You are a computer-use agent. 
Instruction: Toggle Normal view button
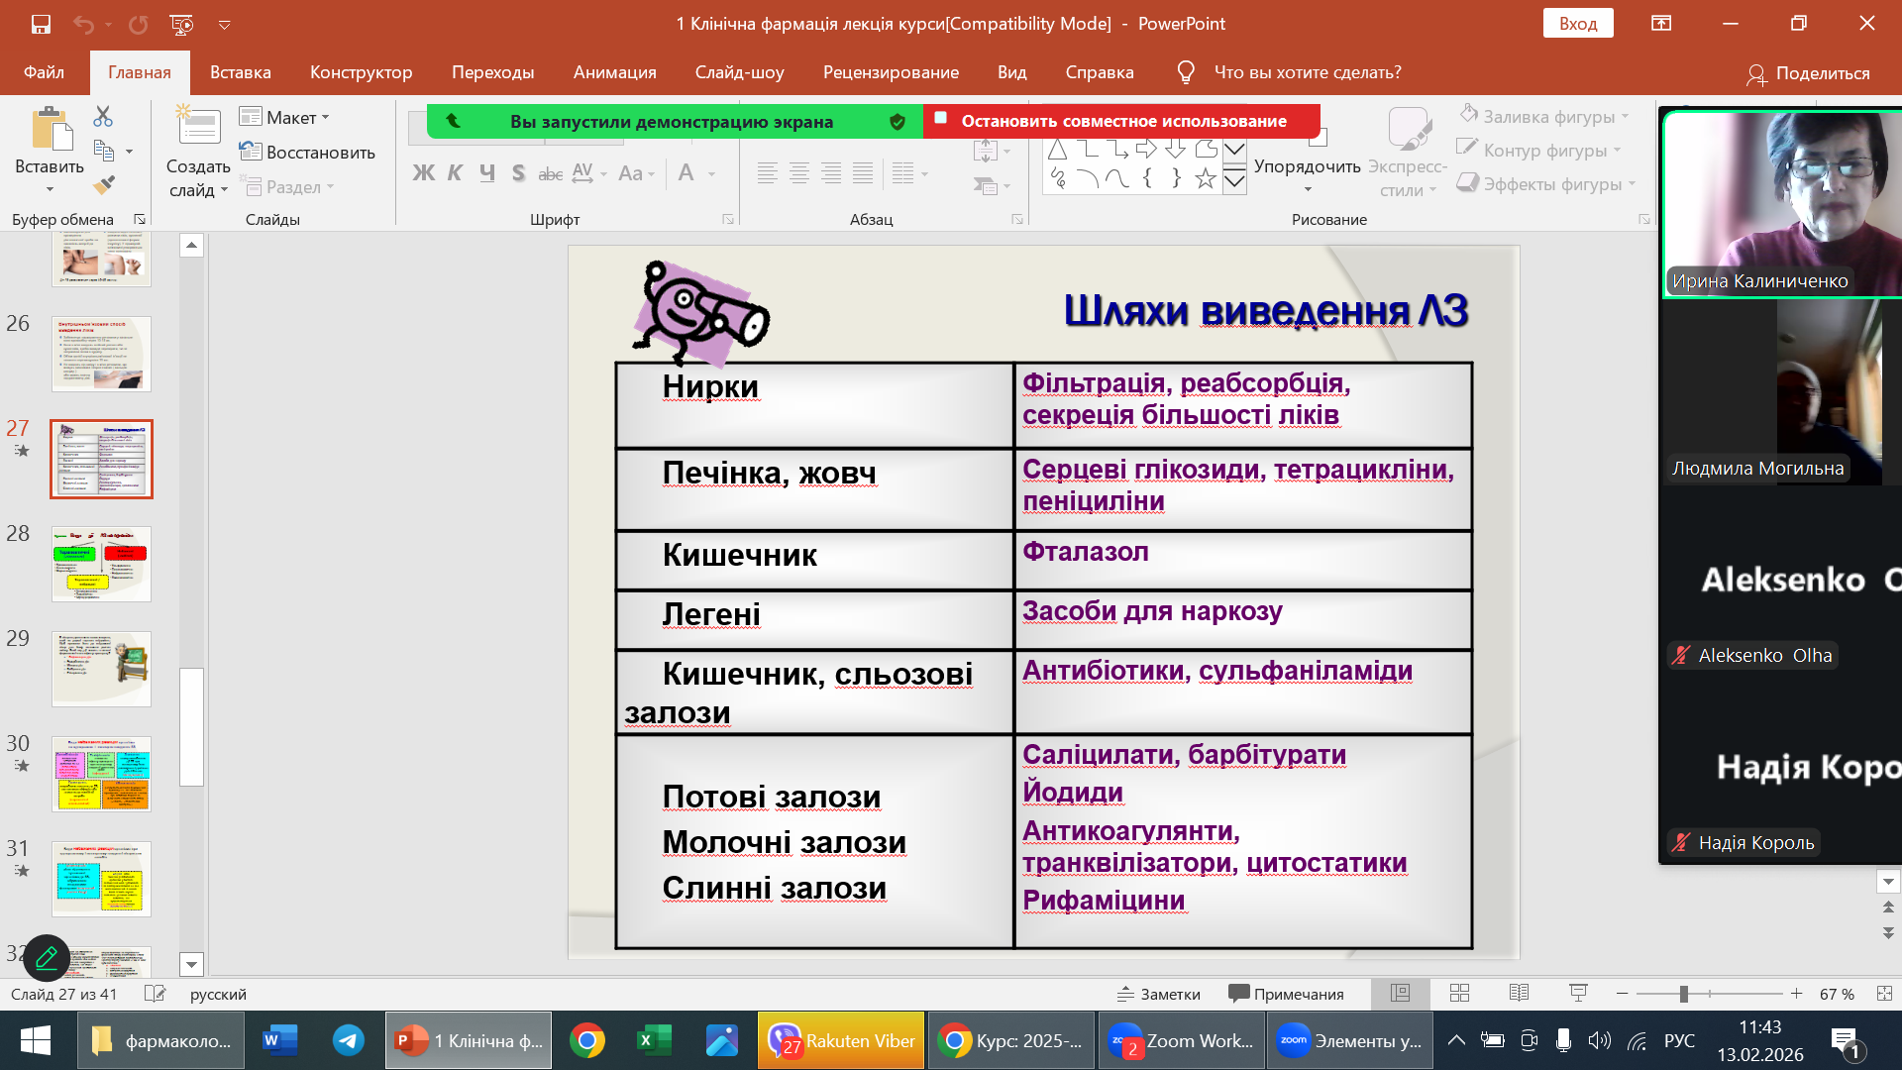[x=1400, y=994]
